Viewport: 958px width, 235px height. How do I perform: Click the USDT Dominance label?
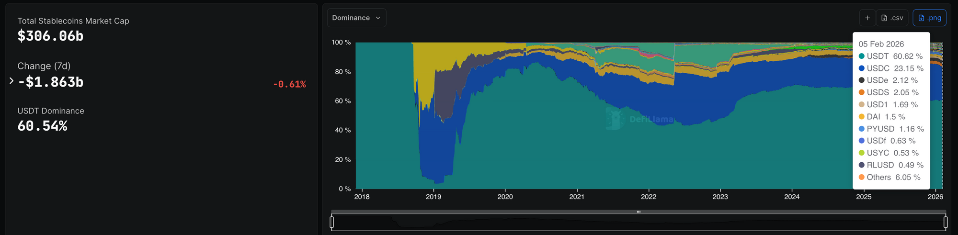pyautogui.click(x=51, y=111)
